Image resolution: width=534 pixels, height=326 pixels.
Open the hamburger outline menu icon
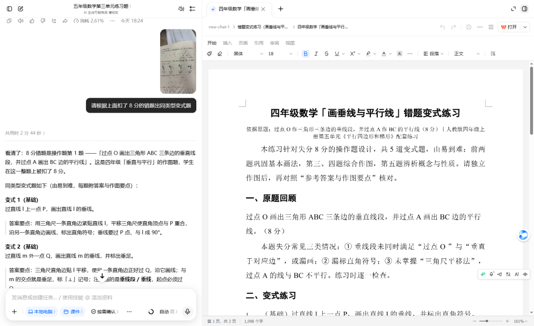coord(491,27)
